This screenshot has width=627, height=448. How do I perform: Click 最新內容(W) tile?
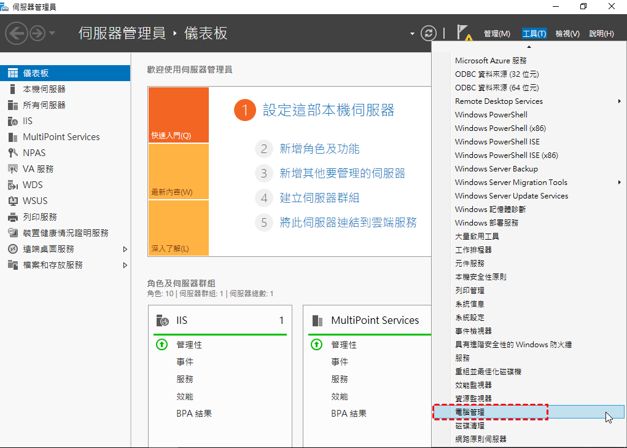179,171
